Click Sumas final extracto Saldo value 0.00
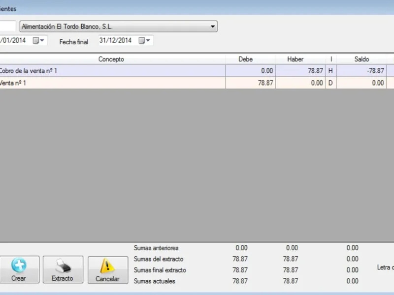Image resolution: width=394 pixels, height=295 pixels. coord(352,270)
